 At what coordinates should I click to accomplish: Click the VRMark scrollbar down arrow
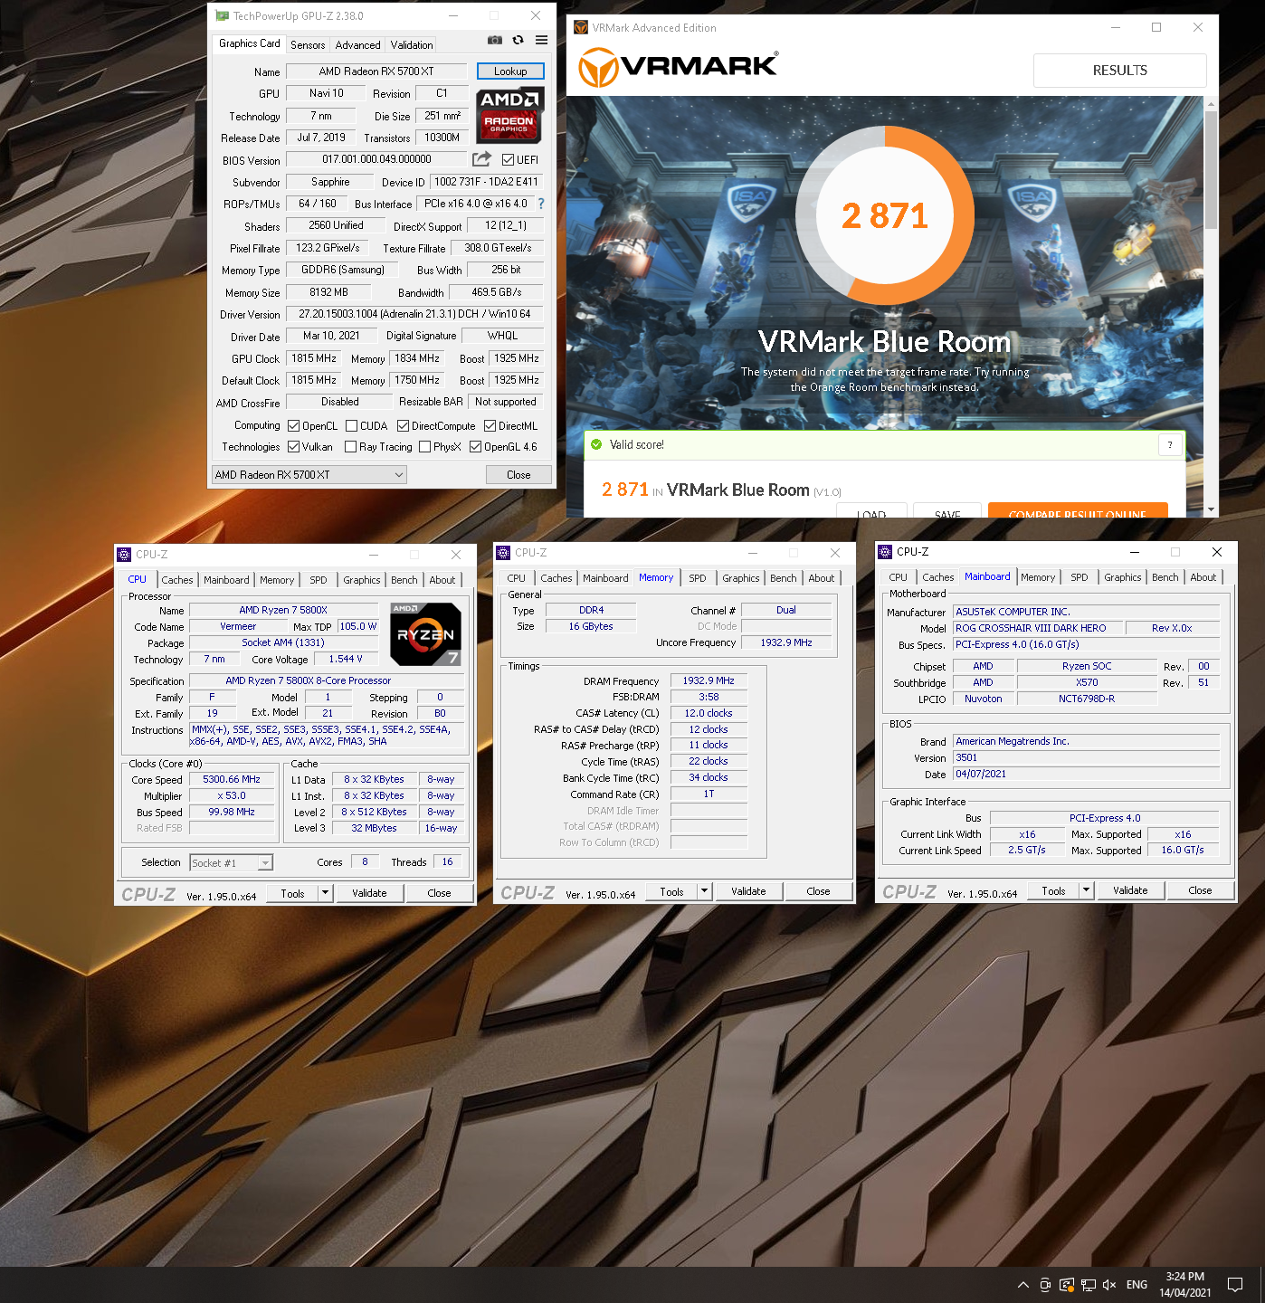click(x=1212, y=510)
